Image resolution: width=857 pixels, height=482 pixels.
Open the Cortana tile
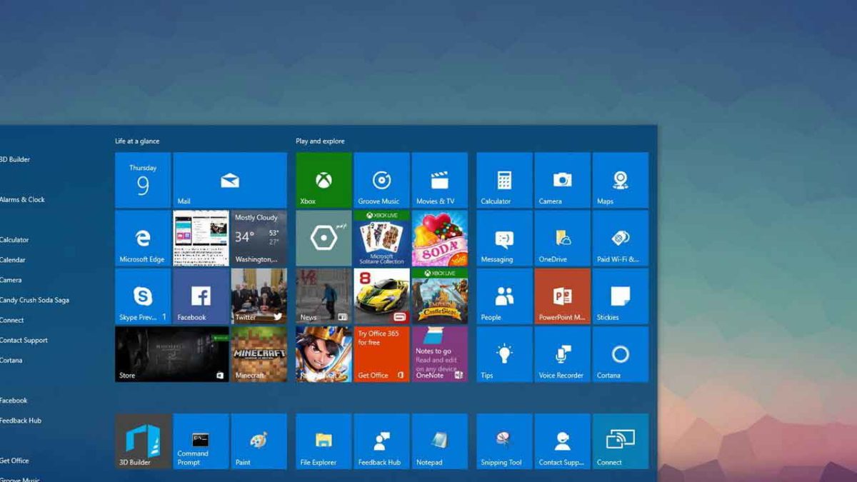621,354
